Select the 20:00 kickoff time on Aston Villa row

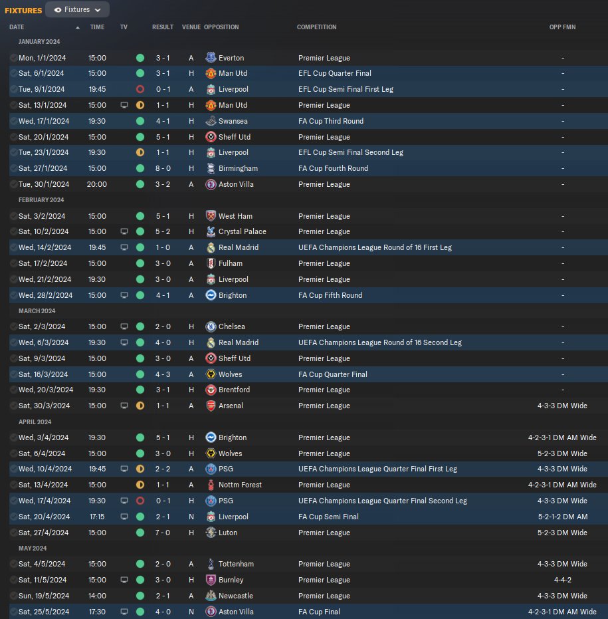[x=97, y=184]
